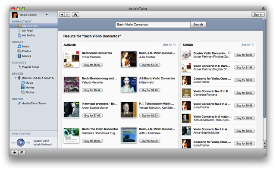Click the Search button

pyautogui.click(x=198, y=25)
